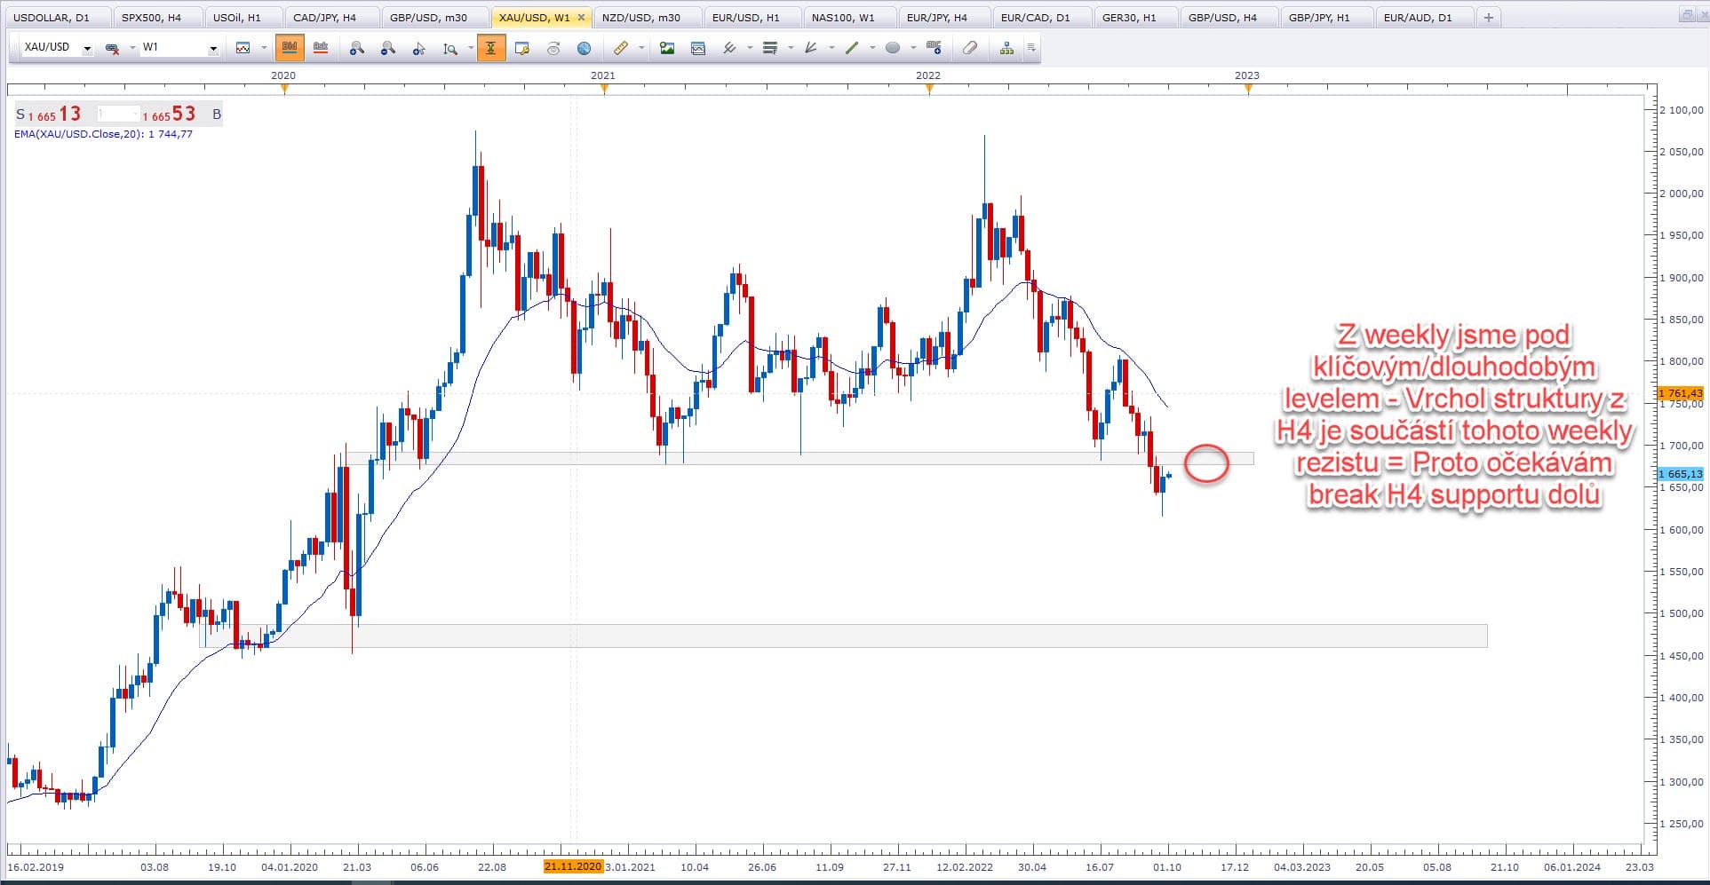Open the XAU/USD symbol dropdown
The image size is (1710, 885).
coord(87,49)
